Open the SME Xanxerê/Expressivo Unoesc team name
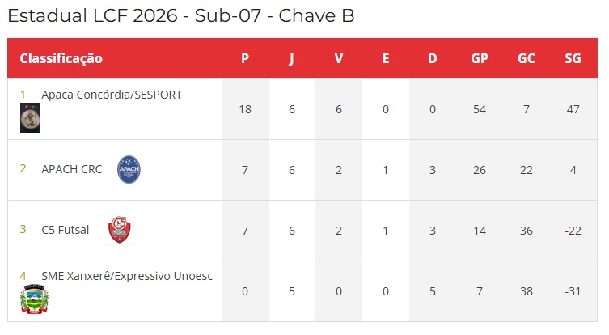Viewport: 609px width, 335px height. 127,276
